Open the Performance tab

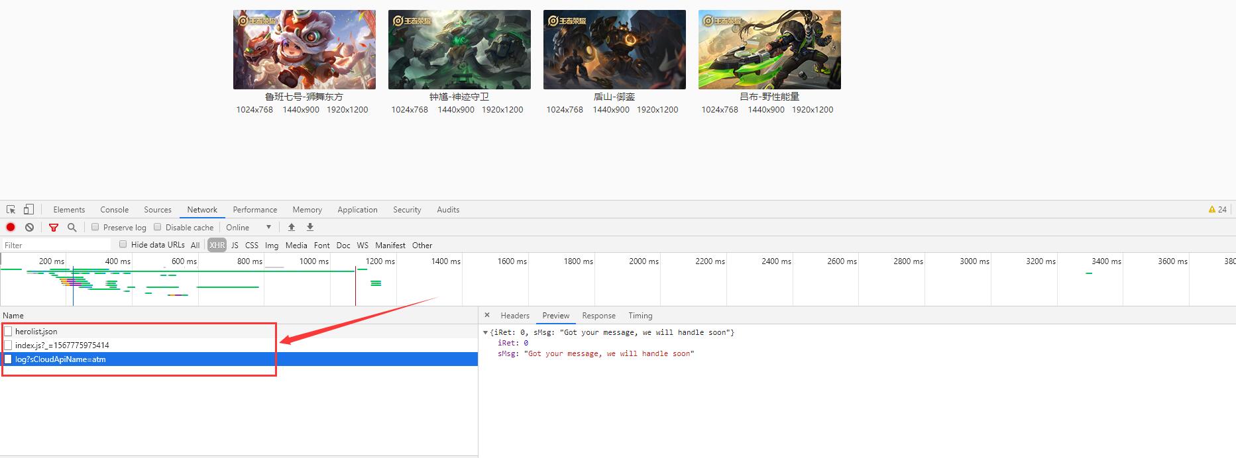click(255, 210)
